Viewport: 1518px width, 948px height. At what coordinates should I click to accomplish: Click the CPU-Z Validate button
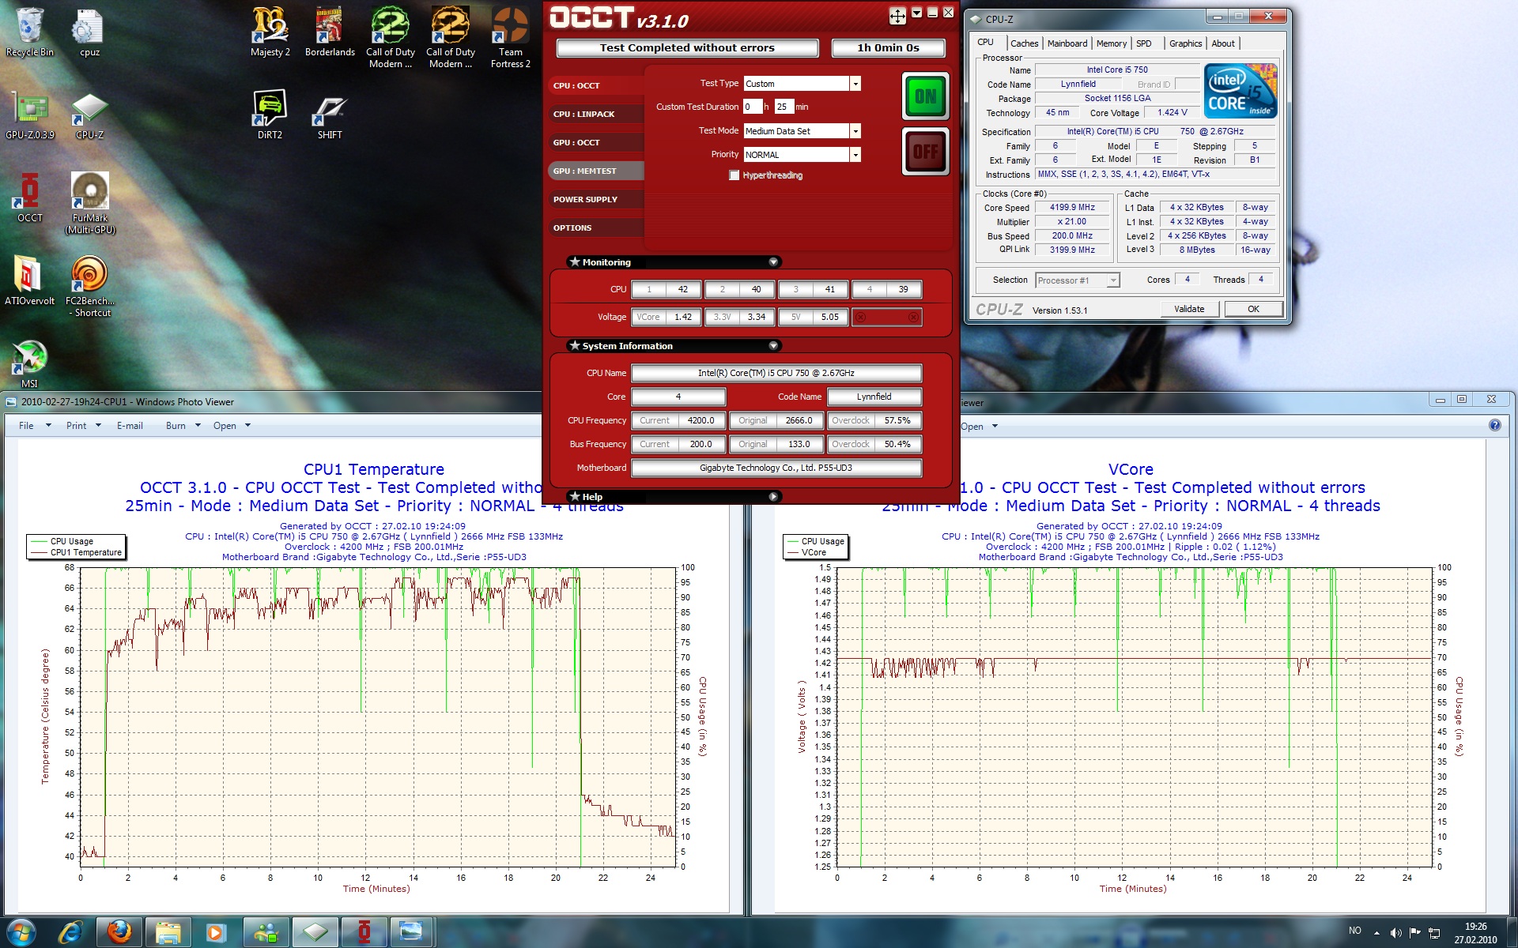1189,309
